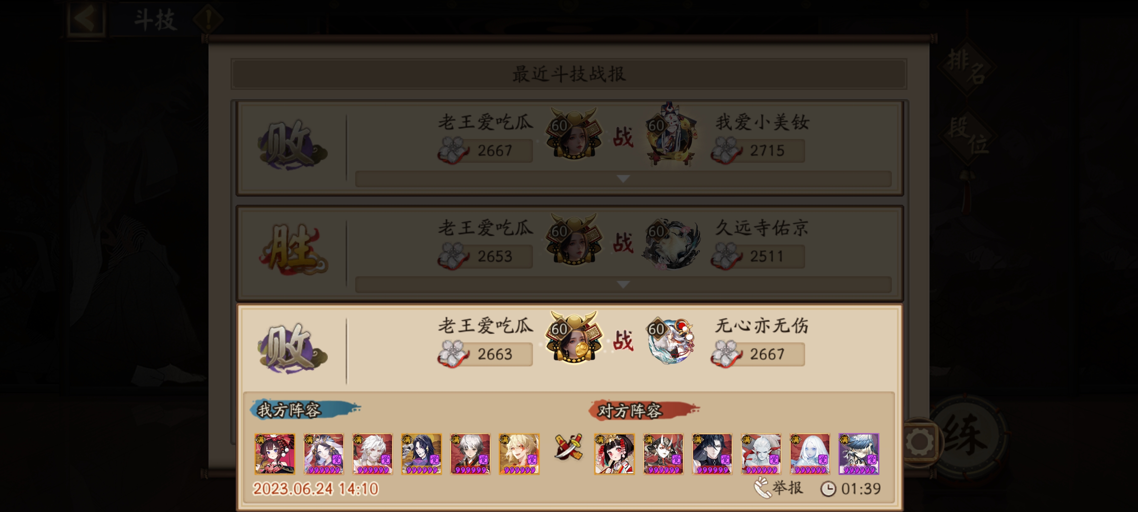Select last purple-framed shikigami in 对方阵容

[858, 454]
